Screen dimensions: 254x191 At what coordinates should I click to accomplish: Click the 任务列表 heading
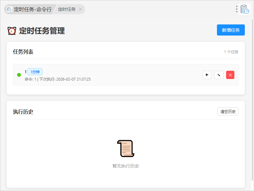tap(23, 52)
